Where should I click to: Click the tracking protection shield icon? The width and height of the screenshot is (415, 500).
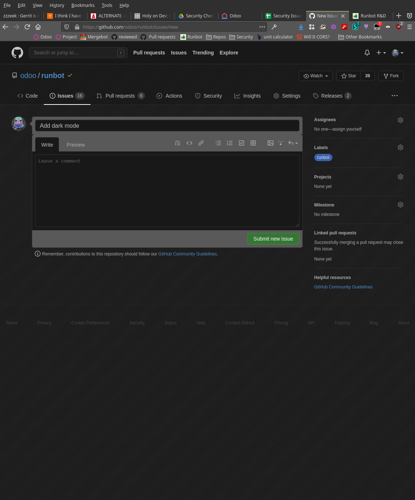pos(67,27)
